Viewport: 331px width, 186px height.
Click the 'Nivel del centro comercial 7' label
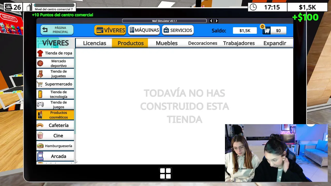coord(54,9)
